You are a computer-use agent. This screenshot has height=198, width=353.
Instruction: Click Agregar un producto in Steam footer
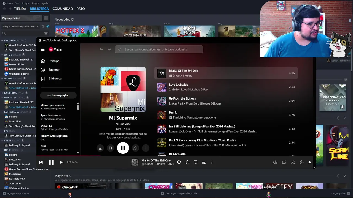pyautogui.click(x=16, y=193)
